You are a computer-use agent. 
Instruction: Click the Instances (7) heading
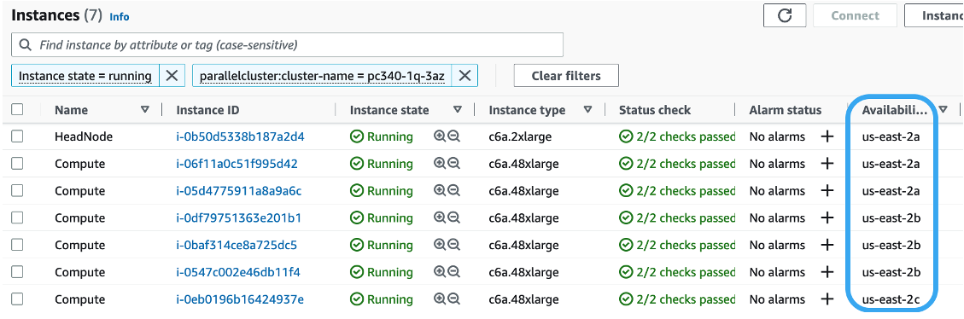pyautogui.click(x=56, y=15)
